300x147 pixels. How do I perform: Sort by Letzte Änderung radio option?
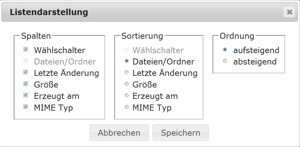[126, 72]
